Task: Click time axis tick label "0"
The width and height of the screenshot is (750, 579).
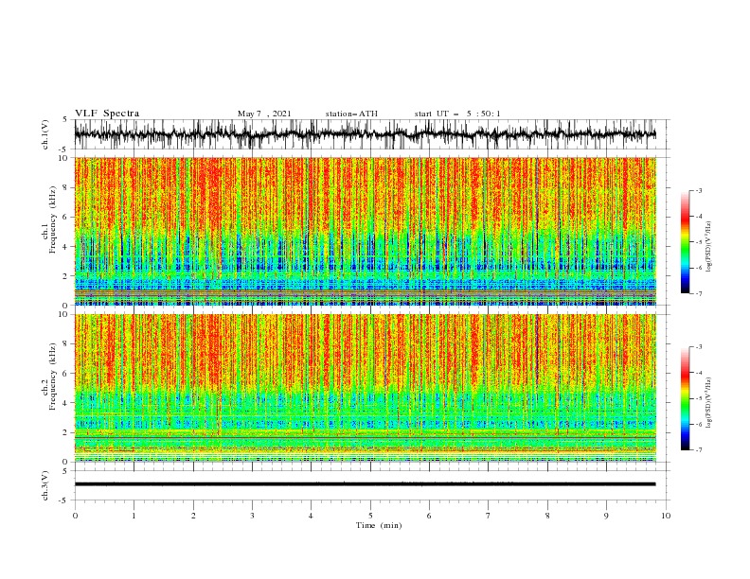Action: 75,516
